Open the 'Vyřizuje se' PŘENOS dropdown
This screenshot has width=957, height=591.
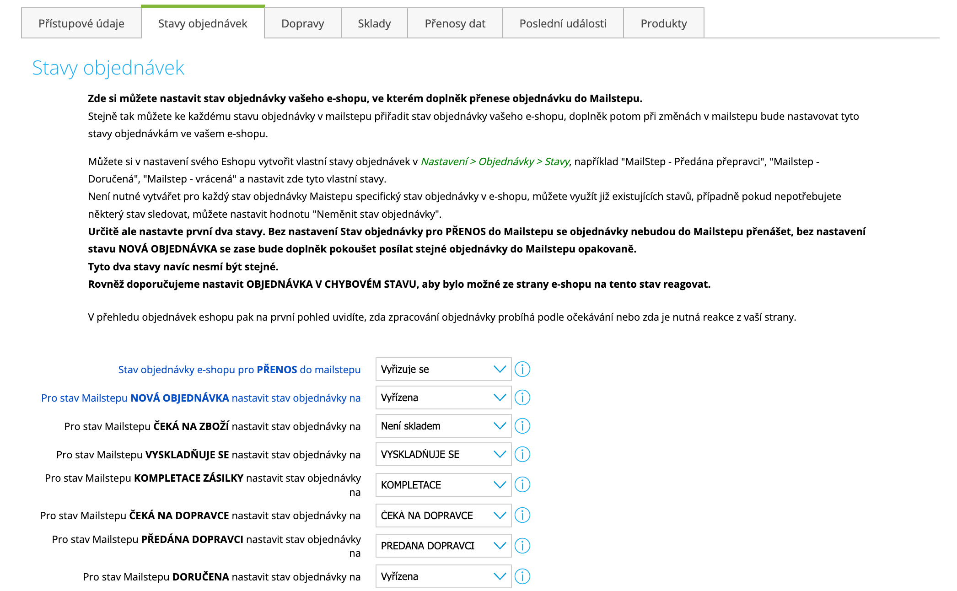[x=443, y=369]
